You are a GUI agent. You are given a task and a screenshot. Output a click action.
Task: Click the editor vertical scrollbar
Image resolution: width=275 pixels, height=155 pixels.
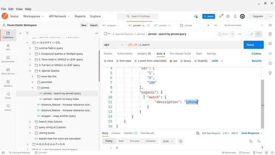coord(263,104)
